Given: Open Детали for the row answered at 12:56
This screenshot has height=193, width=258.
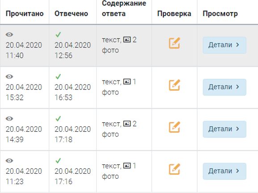Looking at the screenshot, I should click(224, 45).
